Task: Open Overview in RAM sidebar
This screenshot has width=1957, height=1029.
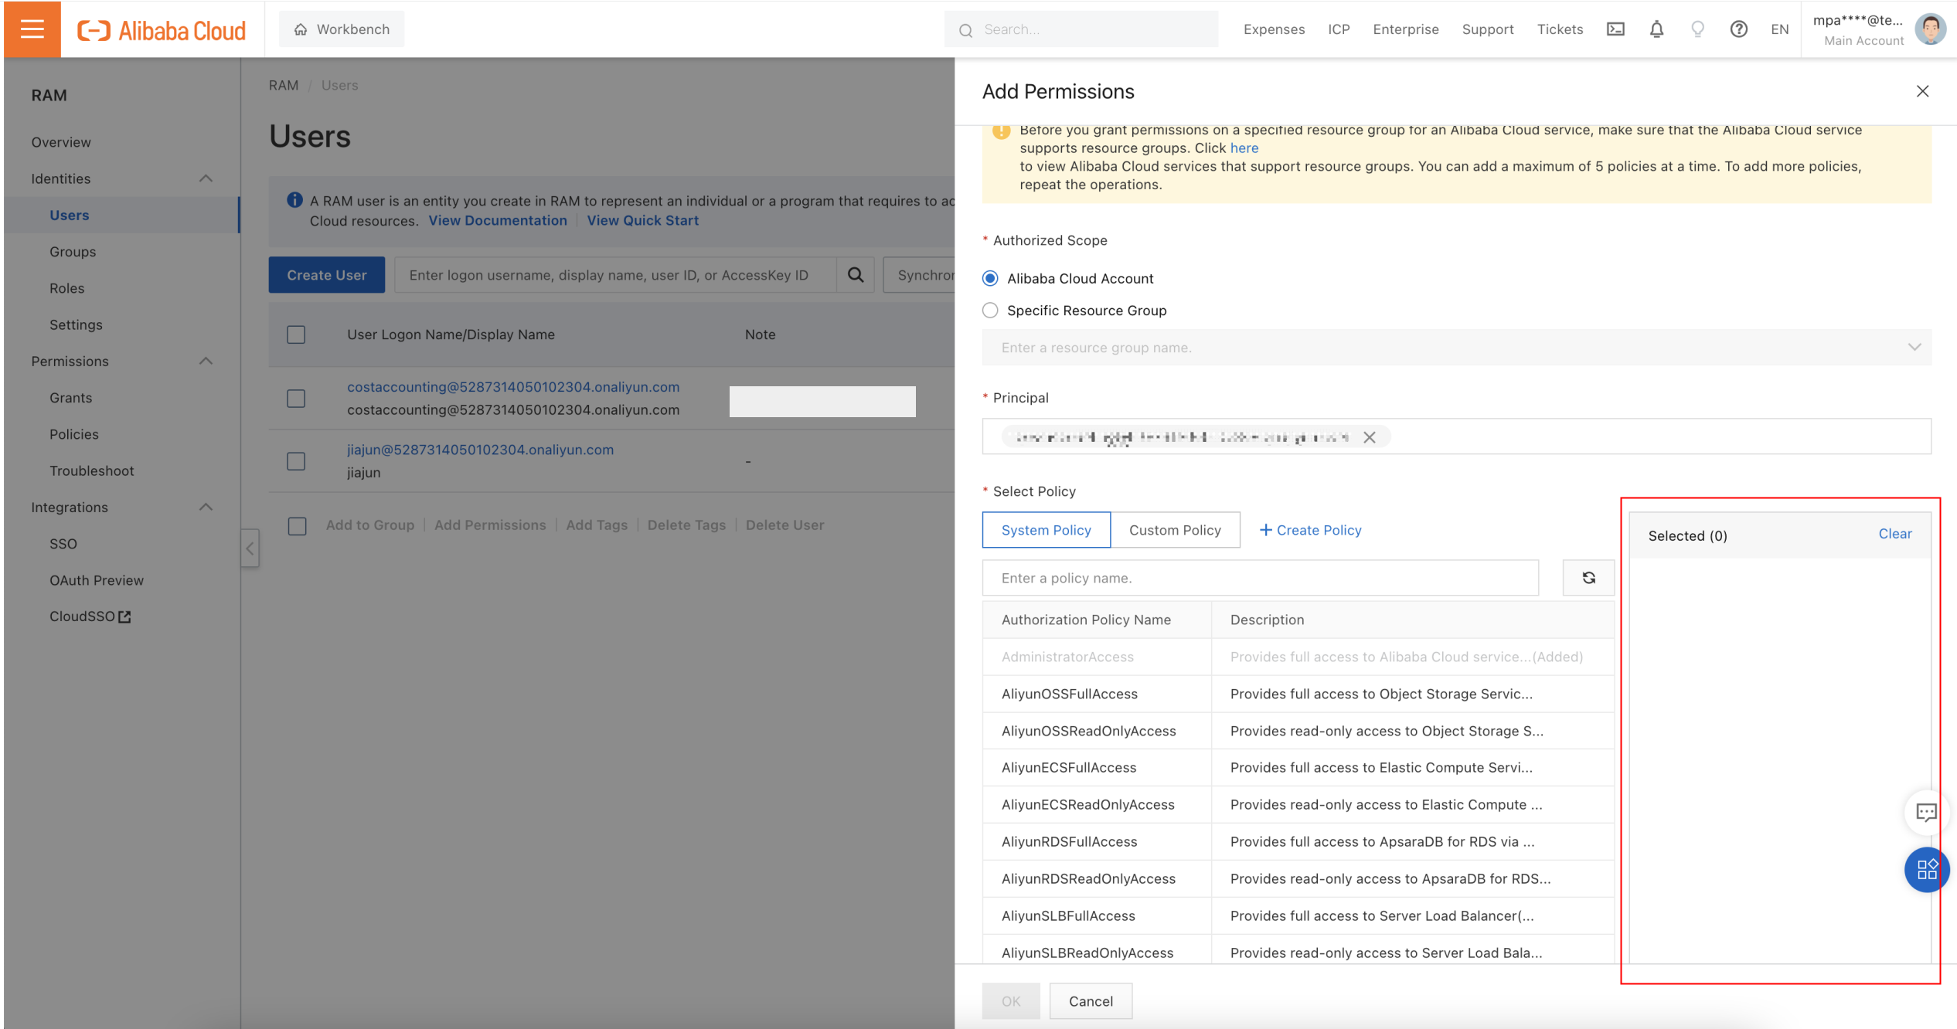Action: [61, 142]
